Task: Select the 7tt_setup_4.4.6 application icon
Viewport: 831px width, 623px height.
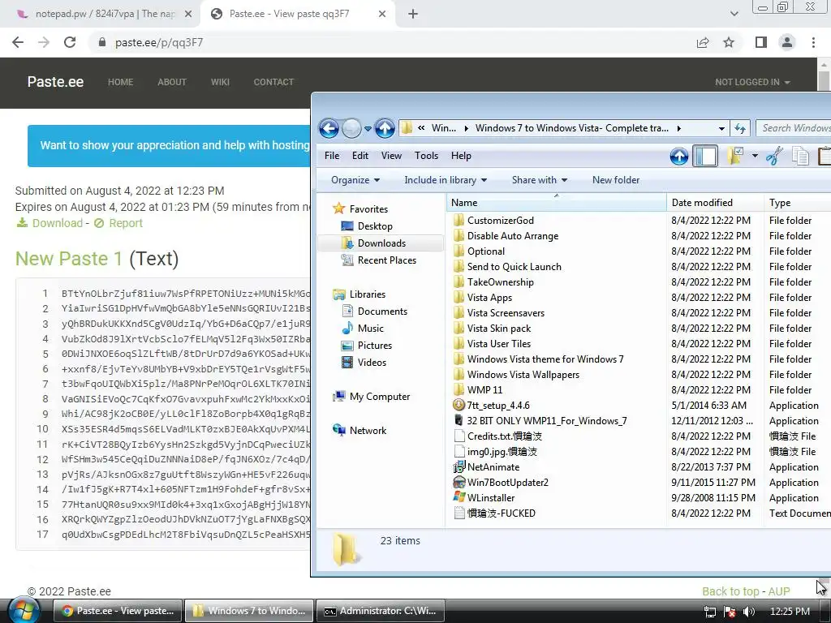Action: tap(459, 406)
